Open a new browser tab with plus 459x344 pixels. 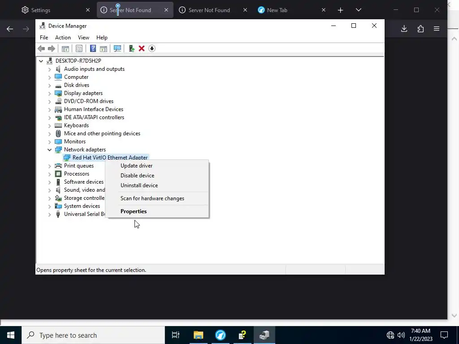click(x=341, y=10)
